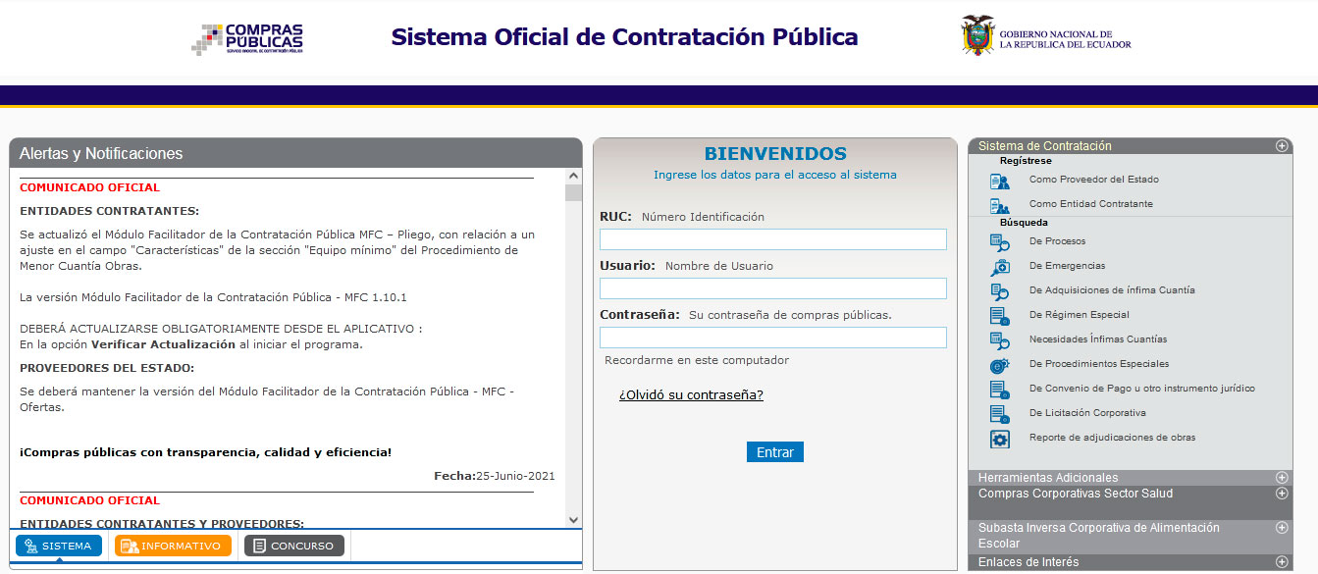The width and height of the screenshot is (1318, 574).
Task: Click the Reporte de adjudicaciones de obras gear icon
Action: pyautogui.click(x=999, y=439)
